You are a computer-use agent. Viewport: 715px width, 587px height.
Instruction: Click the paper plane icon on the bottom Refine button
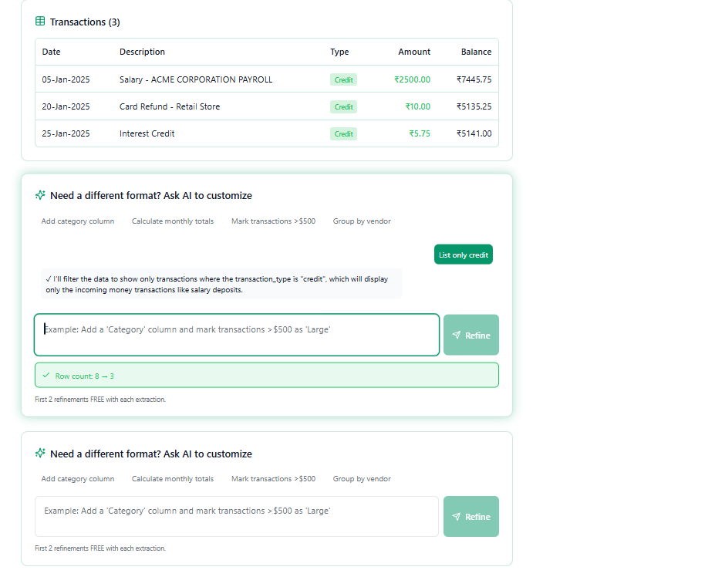coord(456,516)
